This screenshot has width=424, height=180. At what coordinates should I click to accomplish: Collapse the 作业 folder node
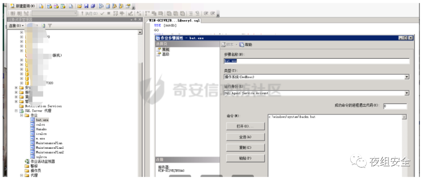tap(22, 115)
